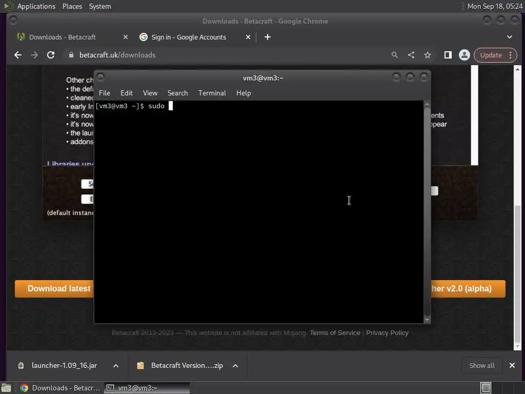This screenshot has width=525, height=394.
Task: Open launcher-1.09_16.jar downloaded file
Action: [64, 365]
